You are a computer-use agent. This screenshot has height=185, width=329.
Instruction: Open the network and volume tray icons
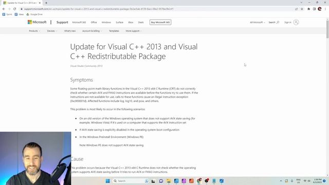coord(307,181)
